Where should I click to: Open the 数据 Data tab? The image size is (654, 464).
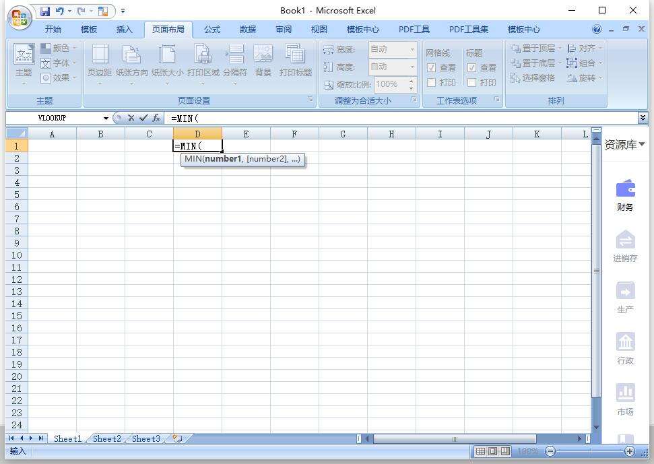tap(248, 29)
